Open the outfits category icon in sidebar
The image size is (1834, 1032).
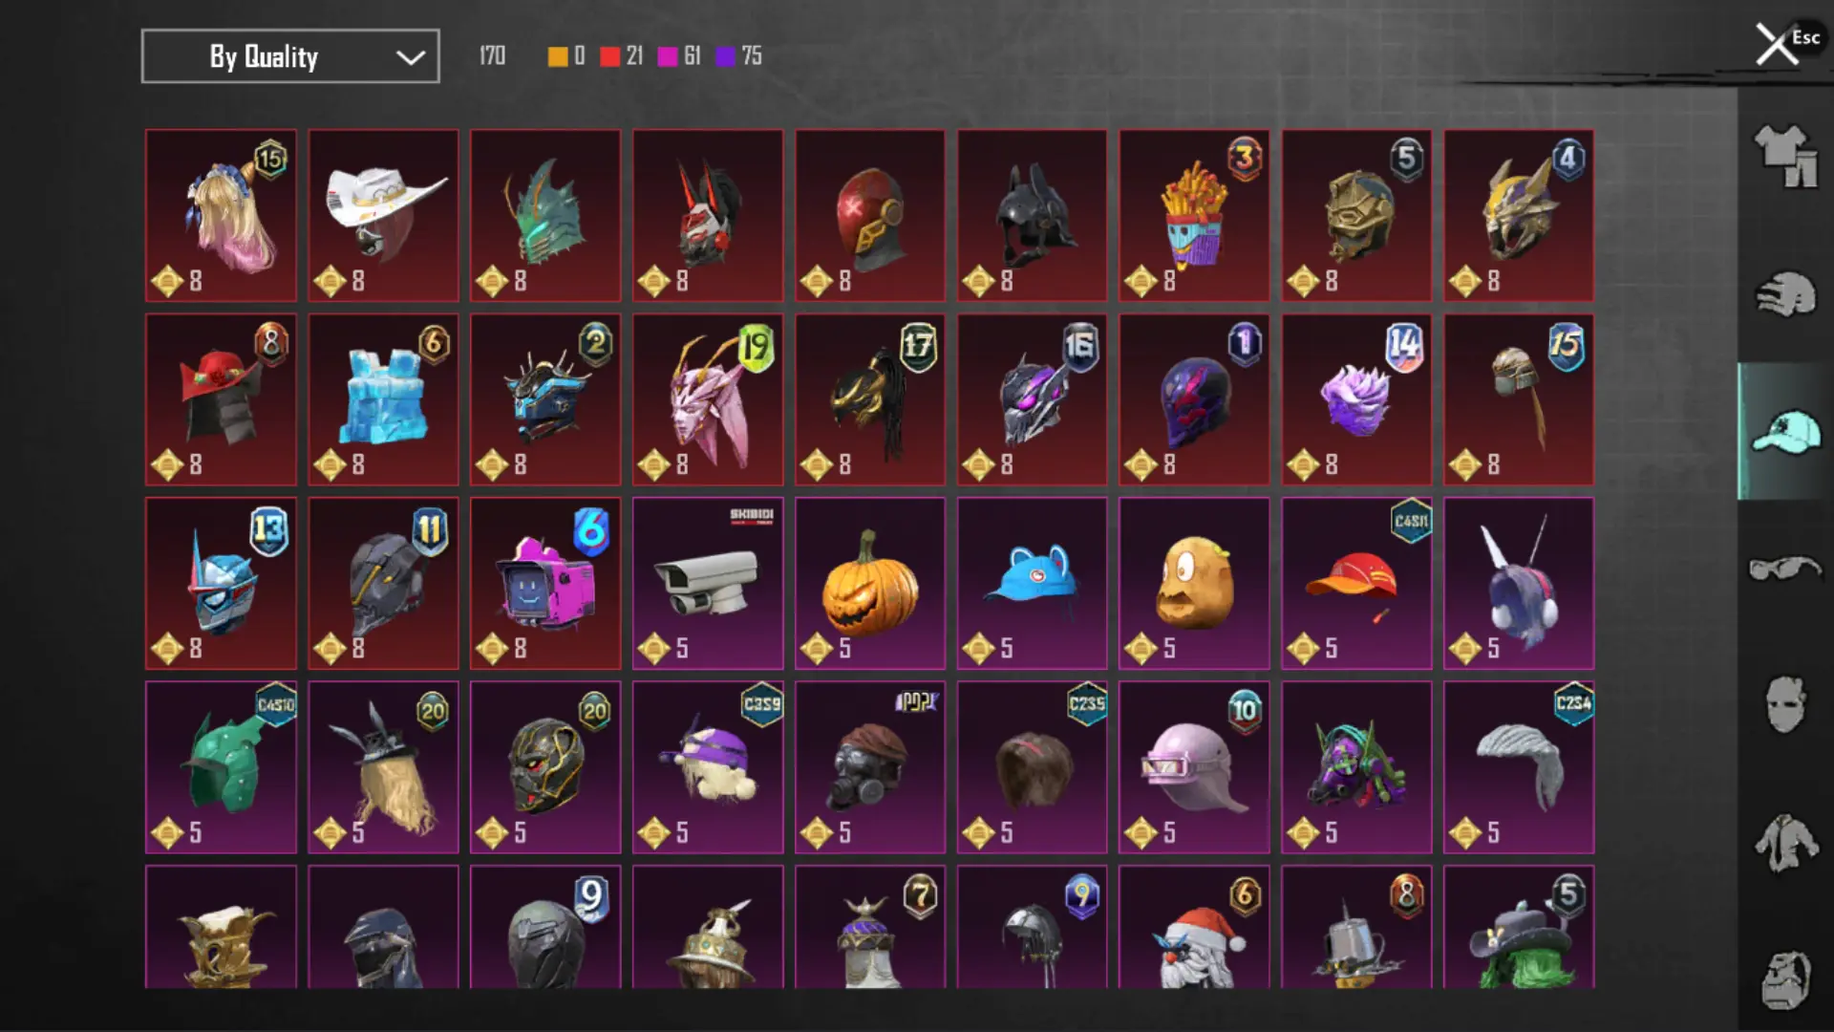tap(1785, 156)
